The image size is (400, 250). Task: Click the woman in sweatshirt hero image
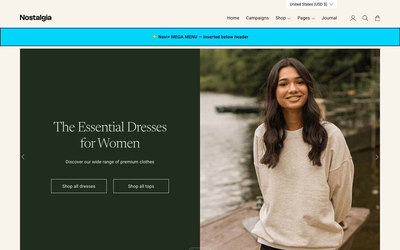coord(290,149)
